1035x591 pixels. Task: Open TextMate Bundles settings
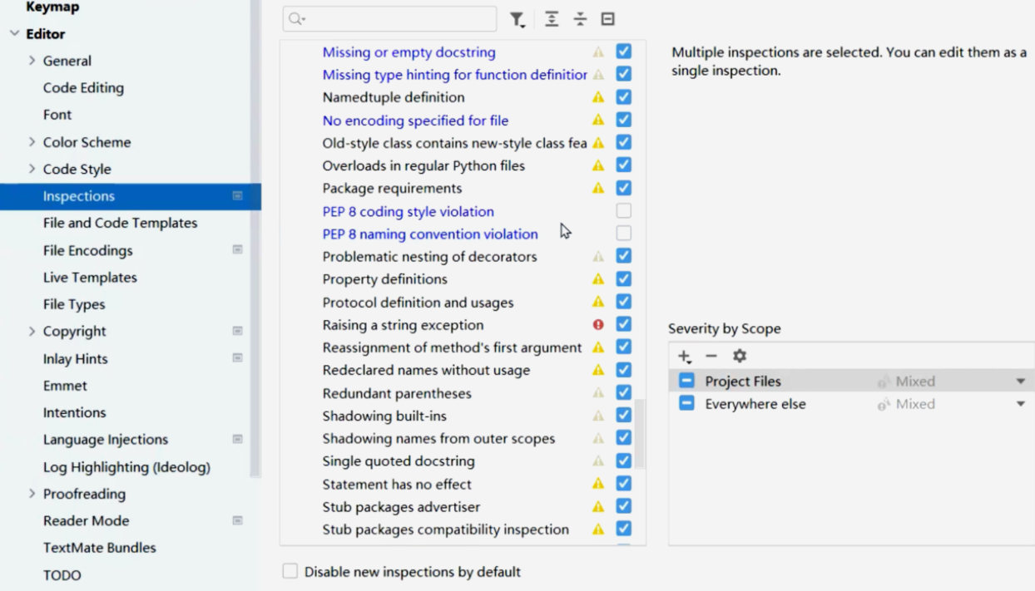tap(100, 548)
